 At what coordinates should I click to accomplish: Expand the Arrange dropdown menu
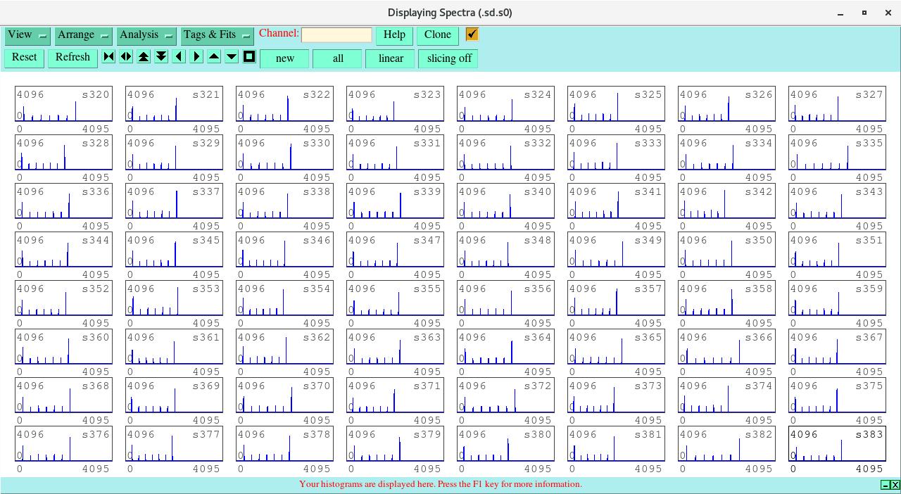[x=83, y=35]
